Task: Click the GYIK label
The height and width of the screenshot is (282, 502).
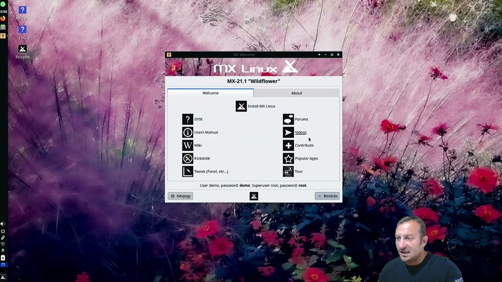Action: (198, 119)
